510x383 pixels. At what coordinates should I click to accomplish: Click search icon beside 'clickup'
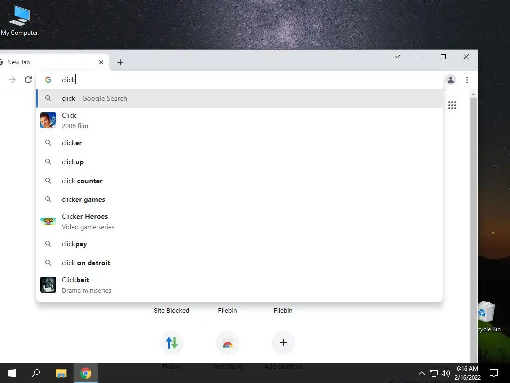[48, 162]
